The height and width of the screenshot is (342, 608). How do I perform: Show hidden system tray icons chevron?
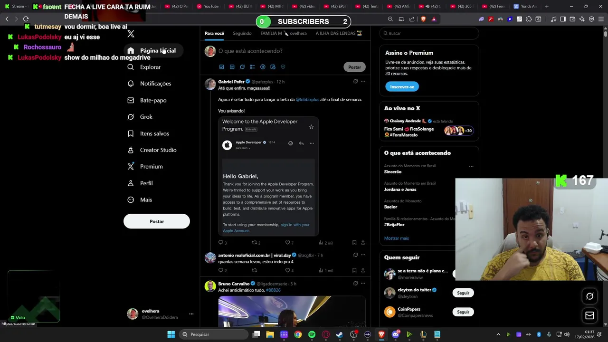pyautogui.click(x=498, y=334)
